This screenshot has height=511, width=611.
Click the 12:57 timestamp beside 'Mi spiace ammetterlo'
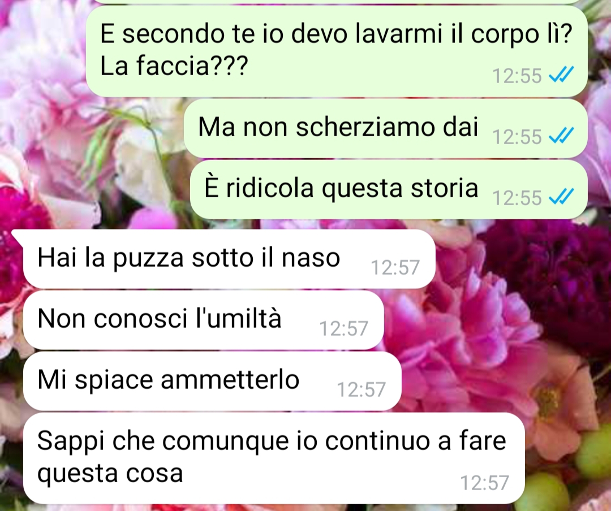361,389
